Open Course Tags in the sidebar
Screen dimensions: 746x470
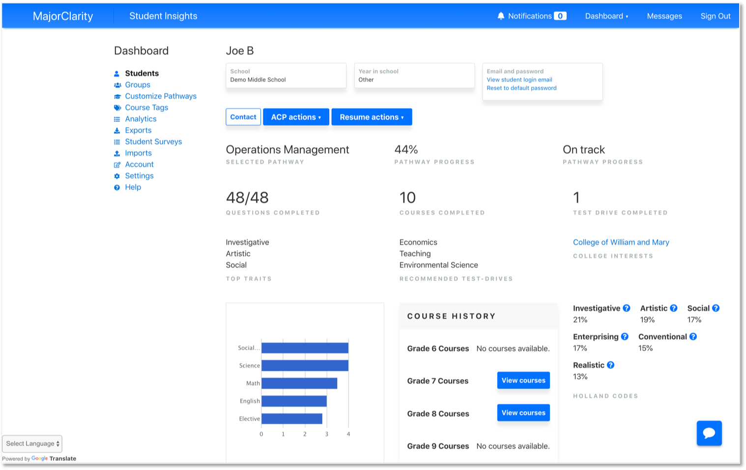146,107
